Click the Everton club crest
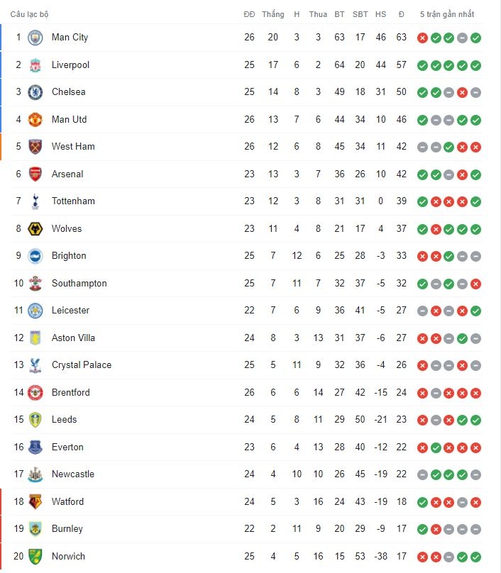Viewport: 501px width, 573px height. coord(35,447)
